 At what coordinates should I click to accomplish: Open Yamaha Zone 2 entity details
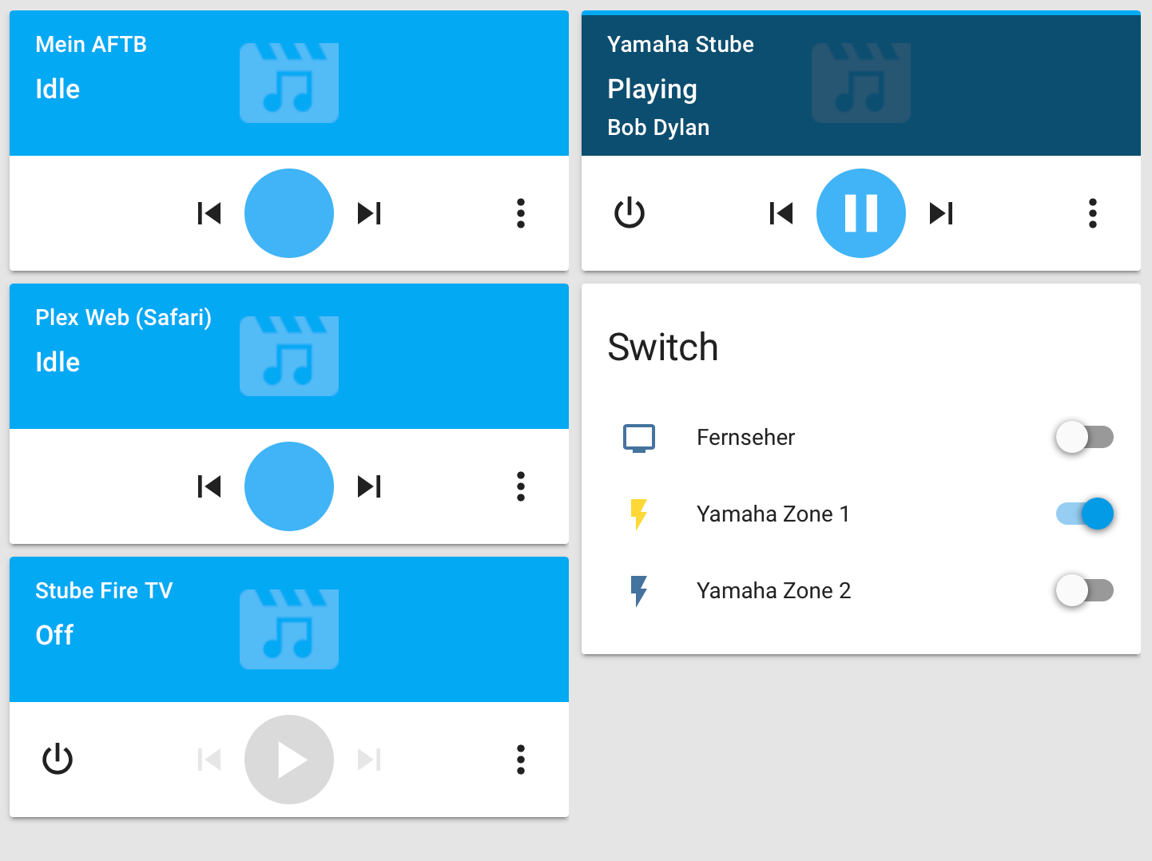[773, 590]
